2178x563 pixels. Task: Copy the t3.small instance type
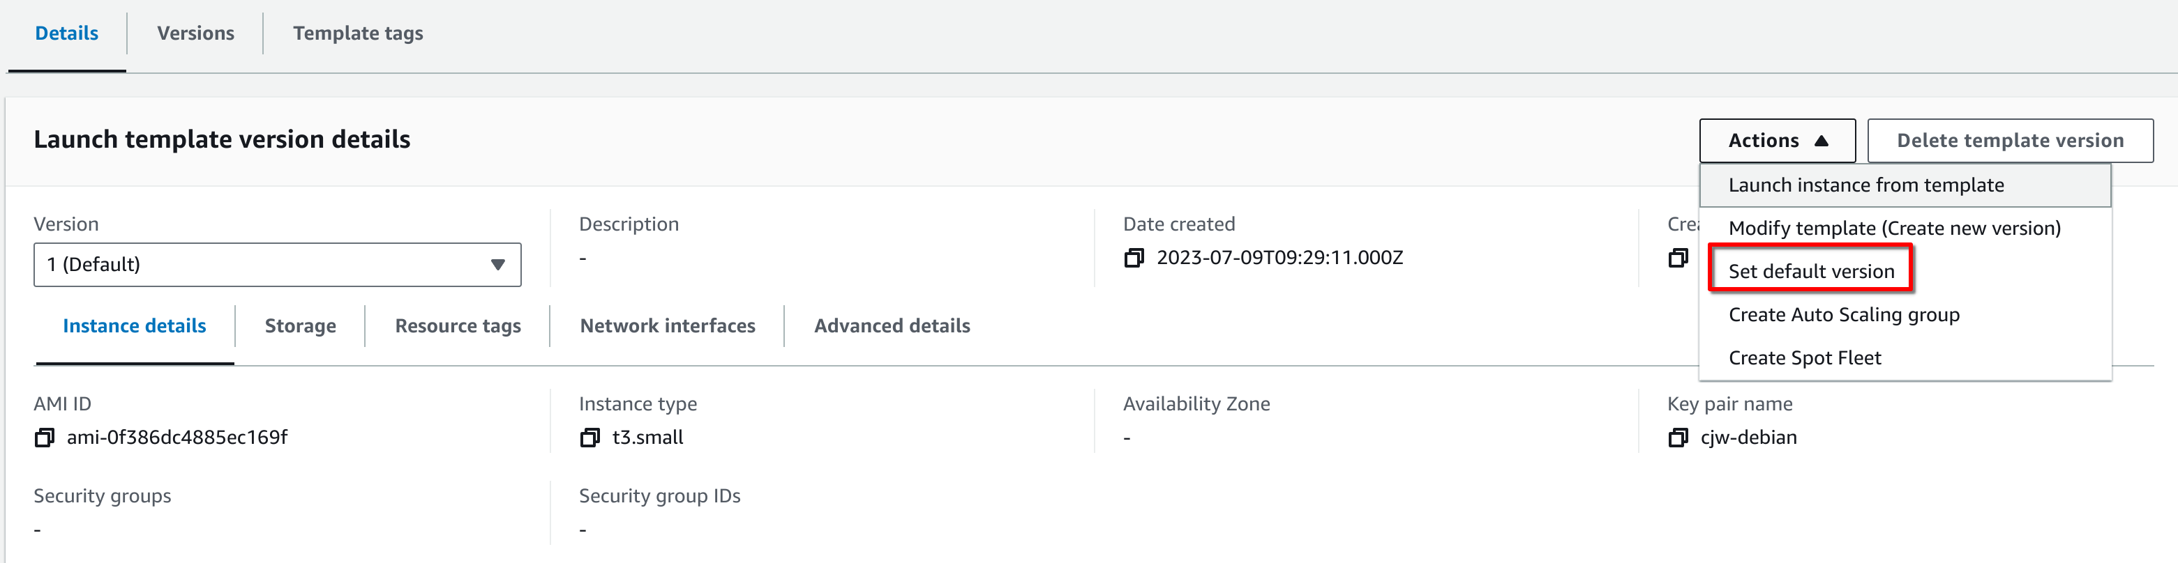click(589, 438)
